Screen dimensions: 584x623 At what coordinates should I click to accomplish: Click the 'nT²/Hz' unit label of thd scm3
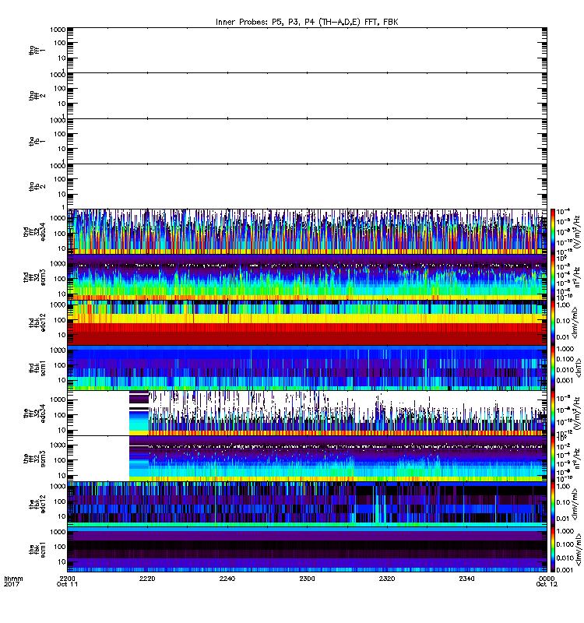(x=577, y=277)
